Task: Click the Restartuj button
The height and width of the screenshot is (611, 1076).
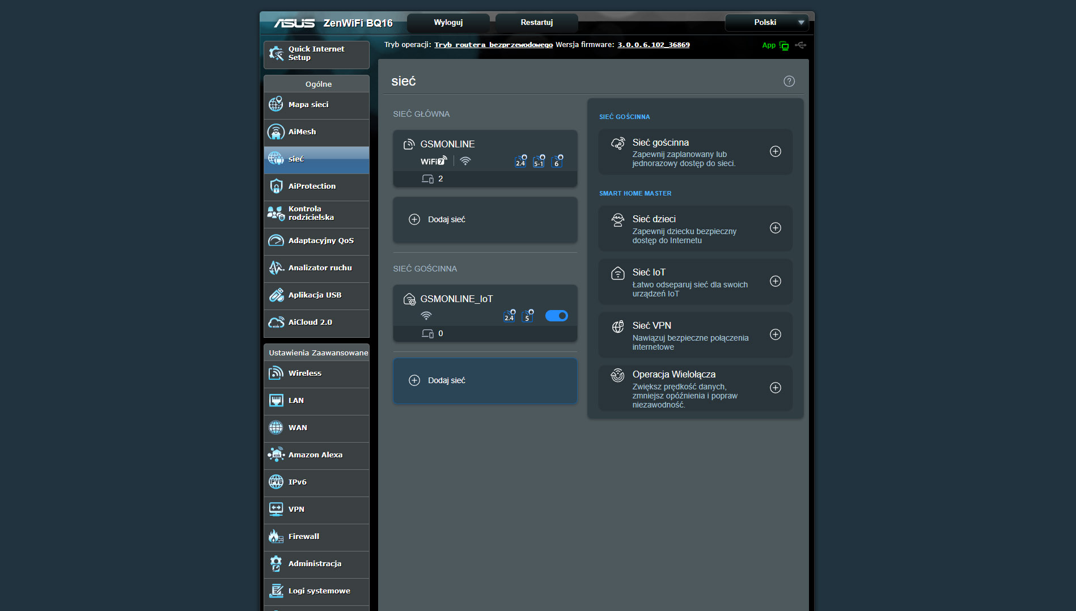Action: click(537, 23)
